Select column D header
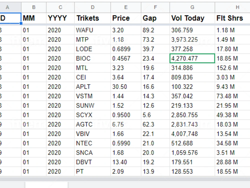Screen dimensions: 250x188 coord(92,7)
